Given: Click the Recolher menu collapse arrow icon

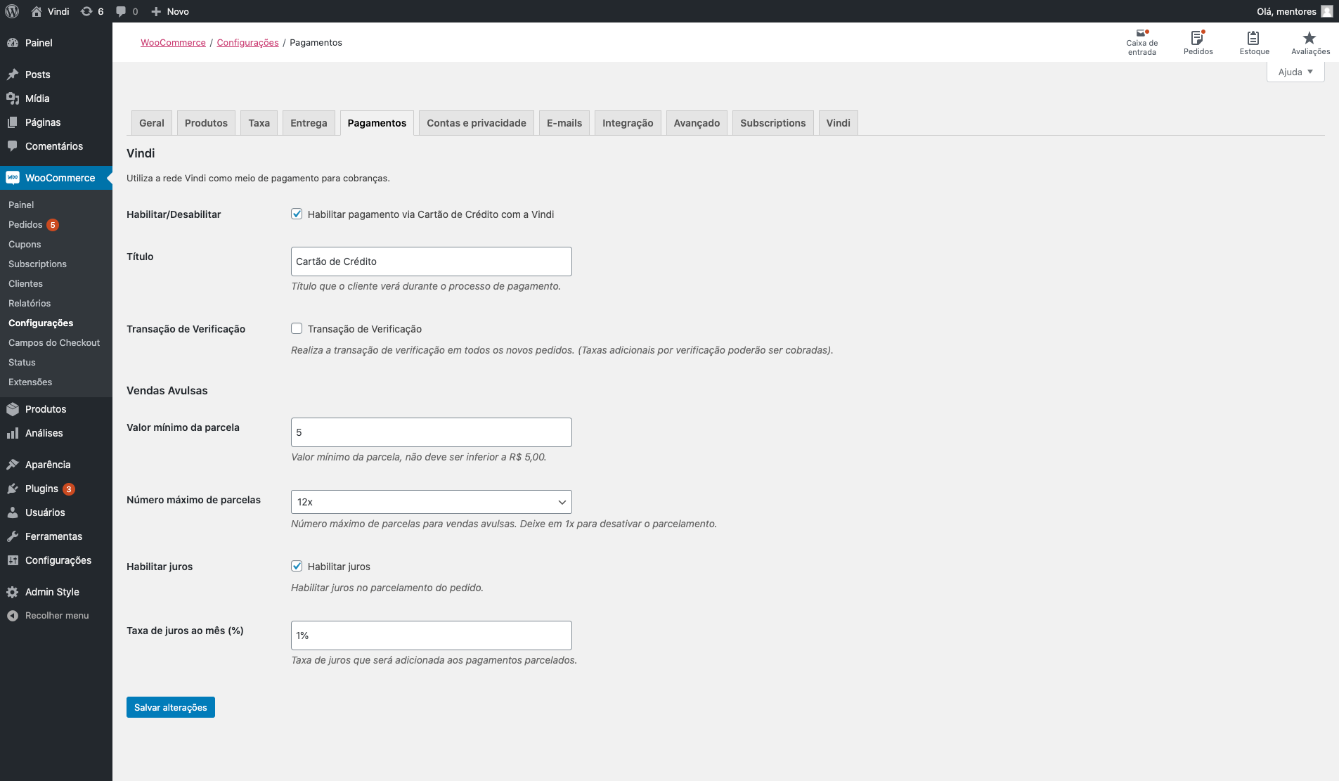Looking at the screenshot, I should click(x=13, y=616).
